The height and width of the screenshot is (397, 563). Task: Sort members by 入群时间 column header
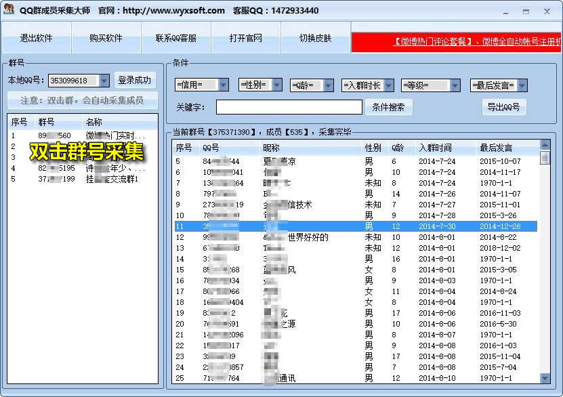445,148
